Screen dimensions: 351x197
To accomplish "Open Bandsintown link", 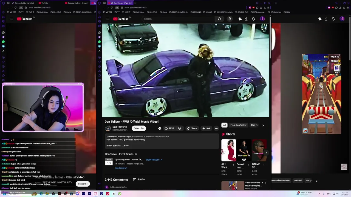I will (x=121, y=168).
